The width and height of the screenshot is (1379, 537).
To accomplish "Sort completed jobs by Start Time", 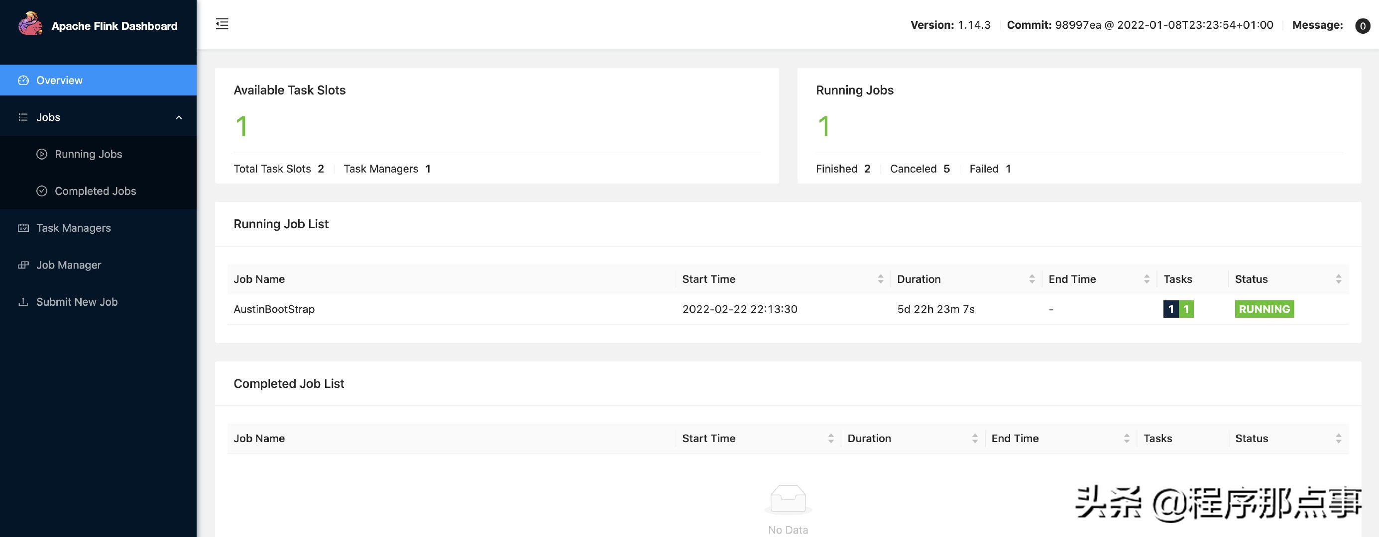I will (831, 439).
